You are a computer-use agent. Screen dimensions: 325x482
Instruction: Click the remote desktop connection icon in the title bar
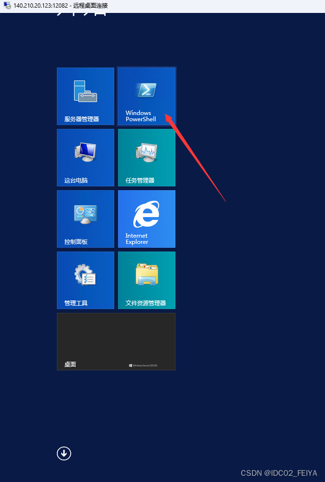tap(7, 6)
